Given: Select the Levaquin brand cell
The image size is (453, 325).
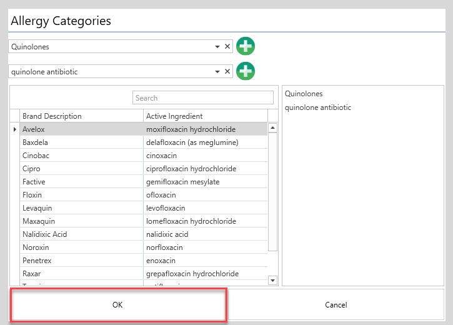Looking at the screenshot, I should coord(81,208).
